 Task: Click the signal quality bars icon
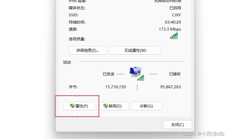pyautogui.click(x=174, y=36)
